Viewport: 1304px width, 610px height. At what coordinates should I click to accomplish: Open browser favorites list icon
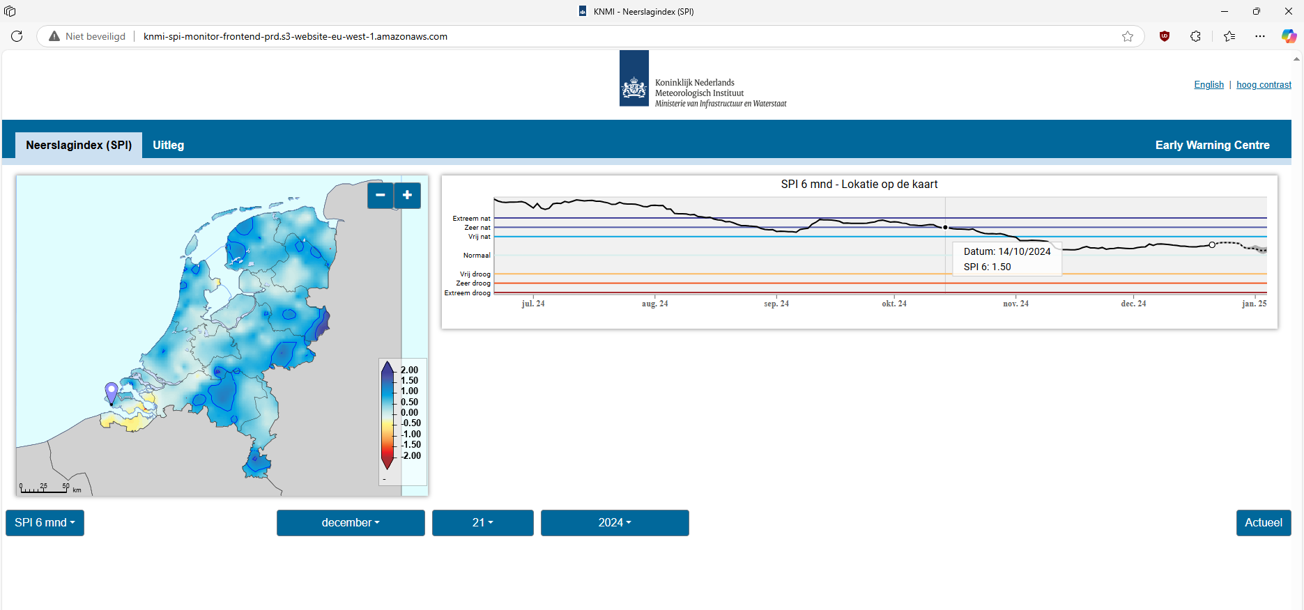(1229, 36)
